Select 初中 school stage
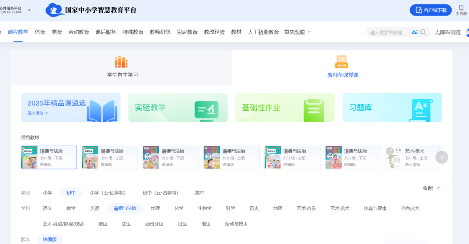 pos(71,192)
